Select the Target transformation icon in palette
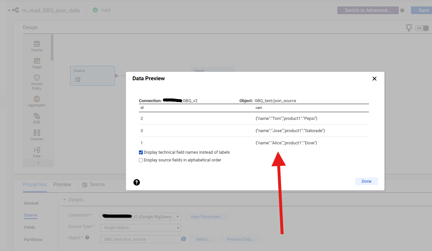This screenshot has height=251, width=432. point(37,61)
